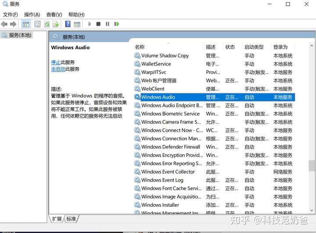The width and height of the screenshot is (316, 233).
Task: Click the gear icon of Windows Biometric Service
Action: click(x=137, y=114)
